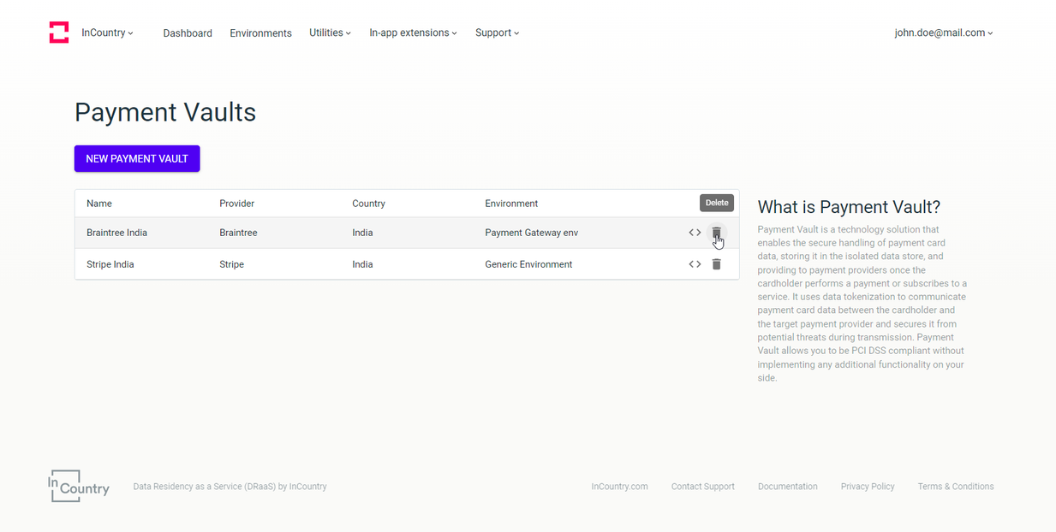The image size is (1056, 532).
Task: Delete the Stripe India payment vault
Action: point(716,264)
